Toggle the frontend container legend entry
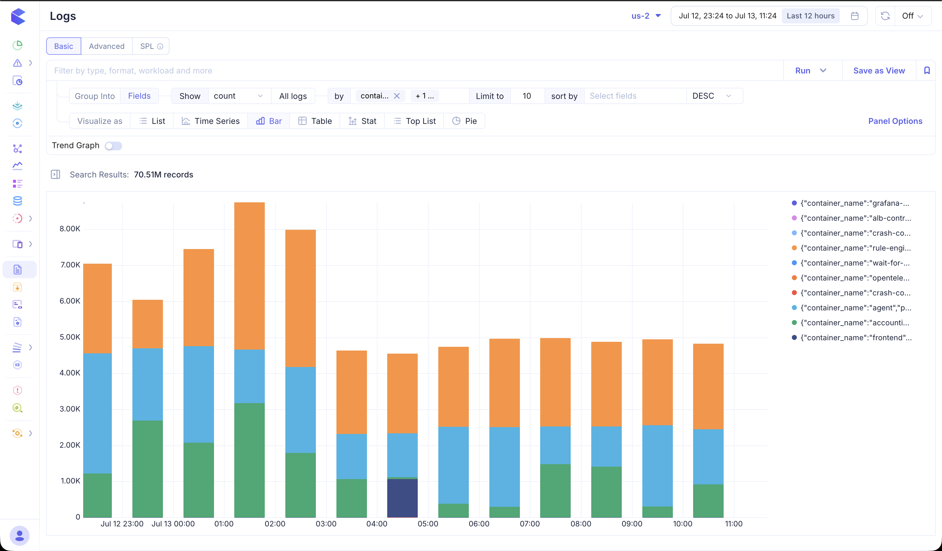 coord(852,338)
